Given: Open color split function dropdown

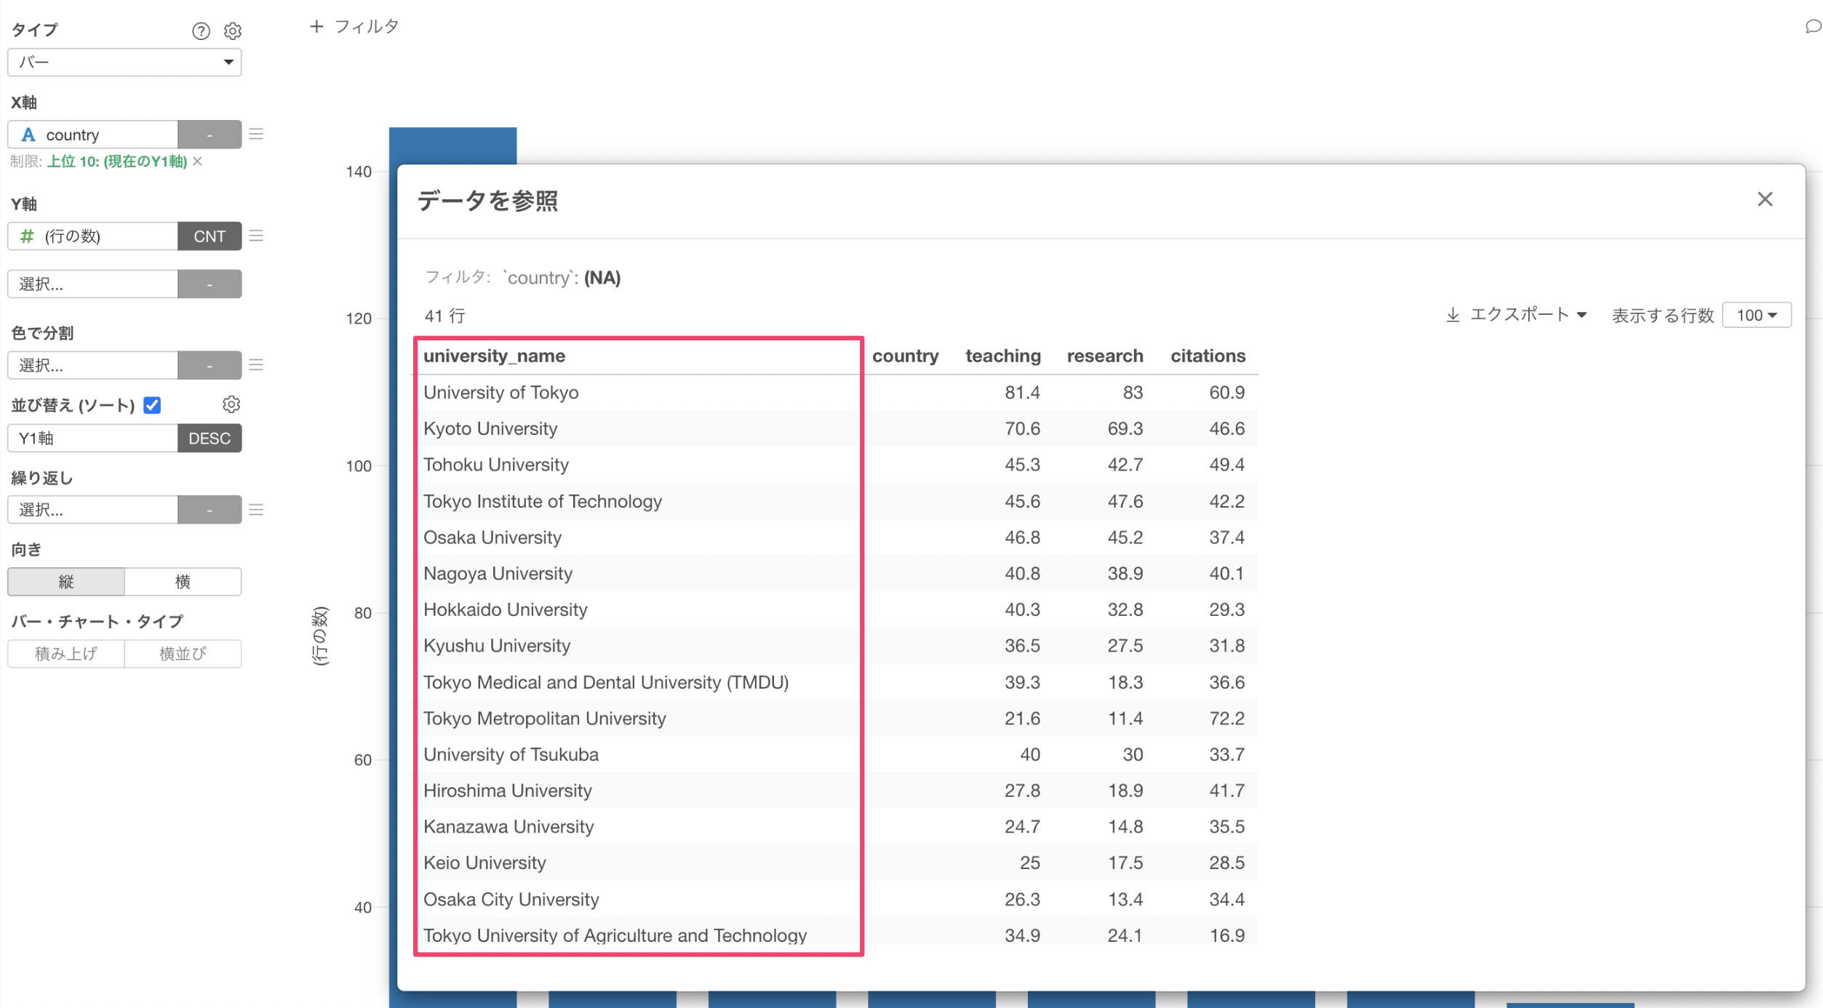Looking at the screenshot, I should (210, 365).
